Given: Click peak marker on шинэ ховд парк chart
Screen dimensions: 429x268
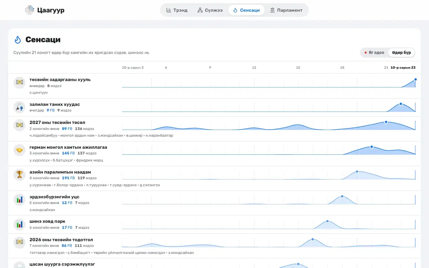Looking at the screenshot, I should (327, 221).
